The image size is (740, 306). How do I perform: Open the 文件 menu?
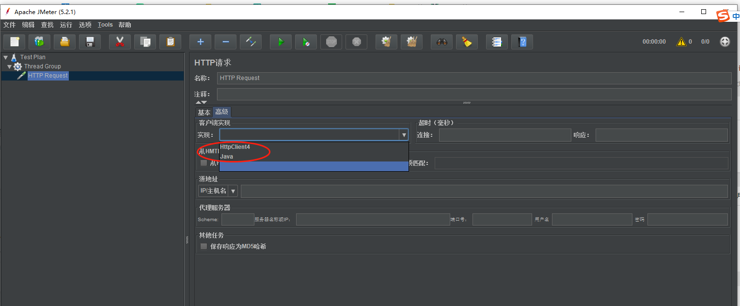click(10, 25)
